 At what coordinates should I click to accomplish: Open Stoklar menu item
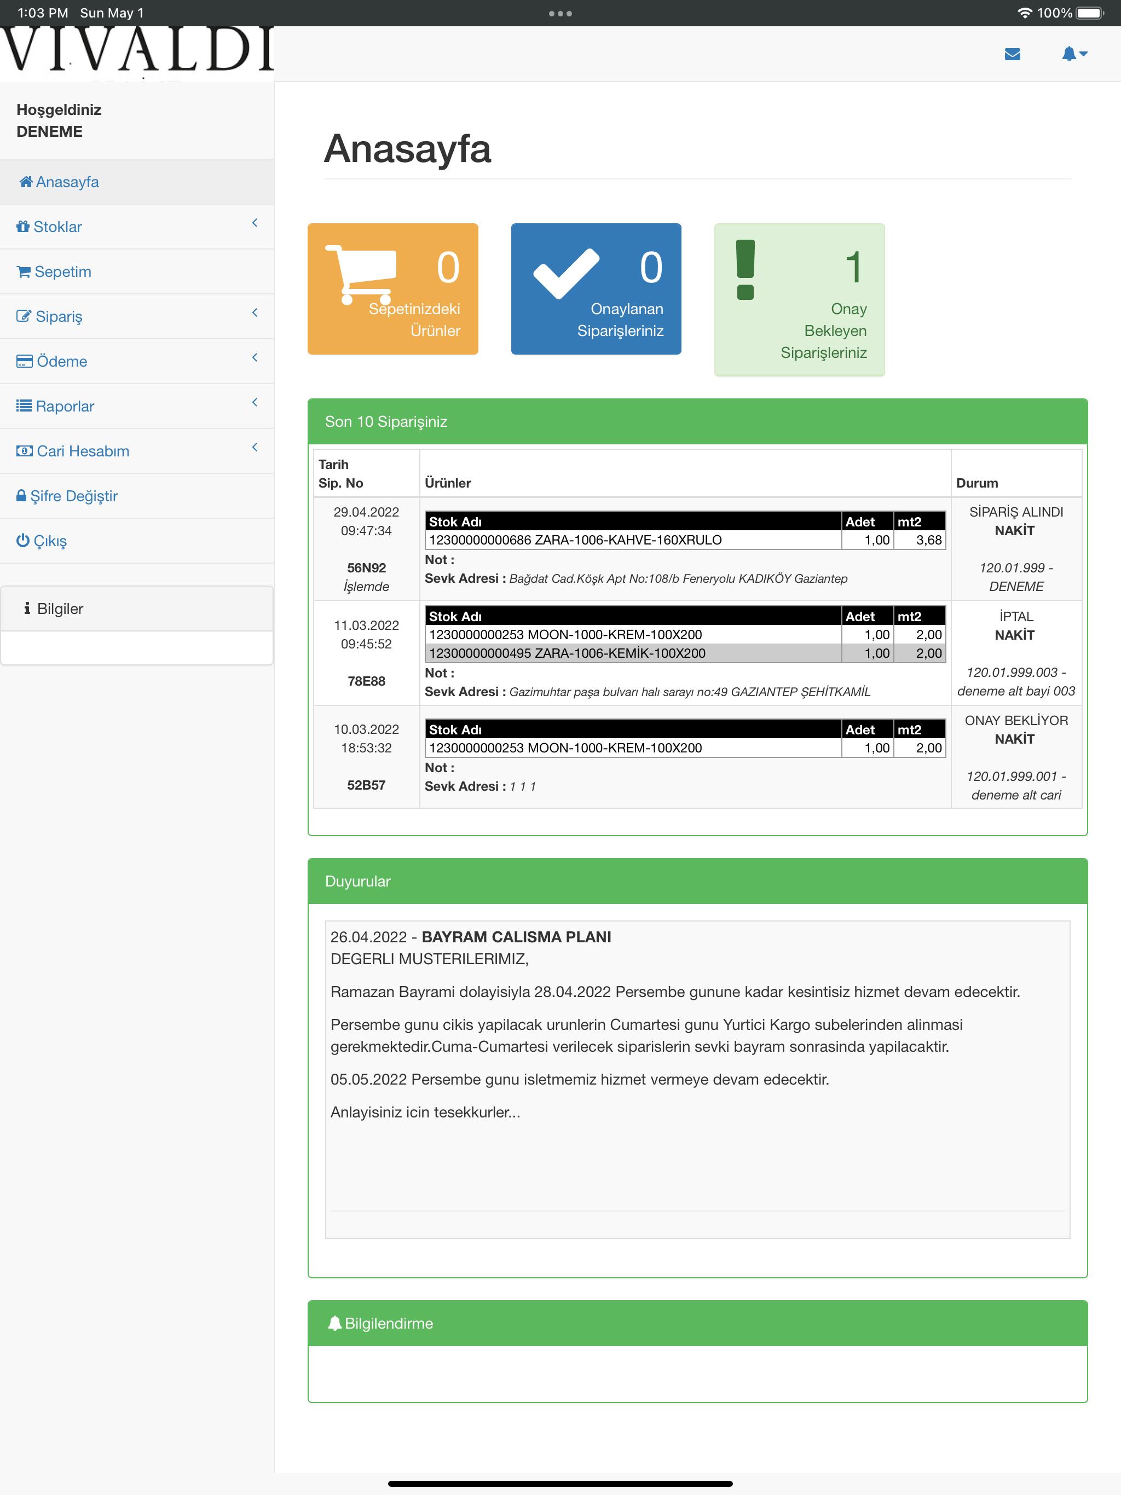click(137, 227)
